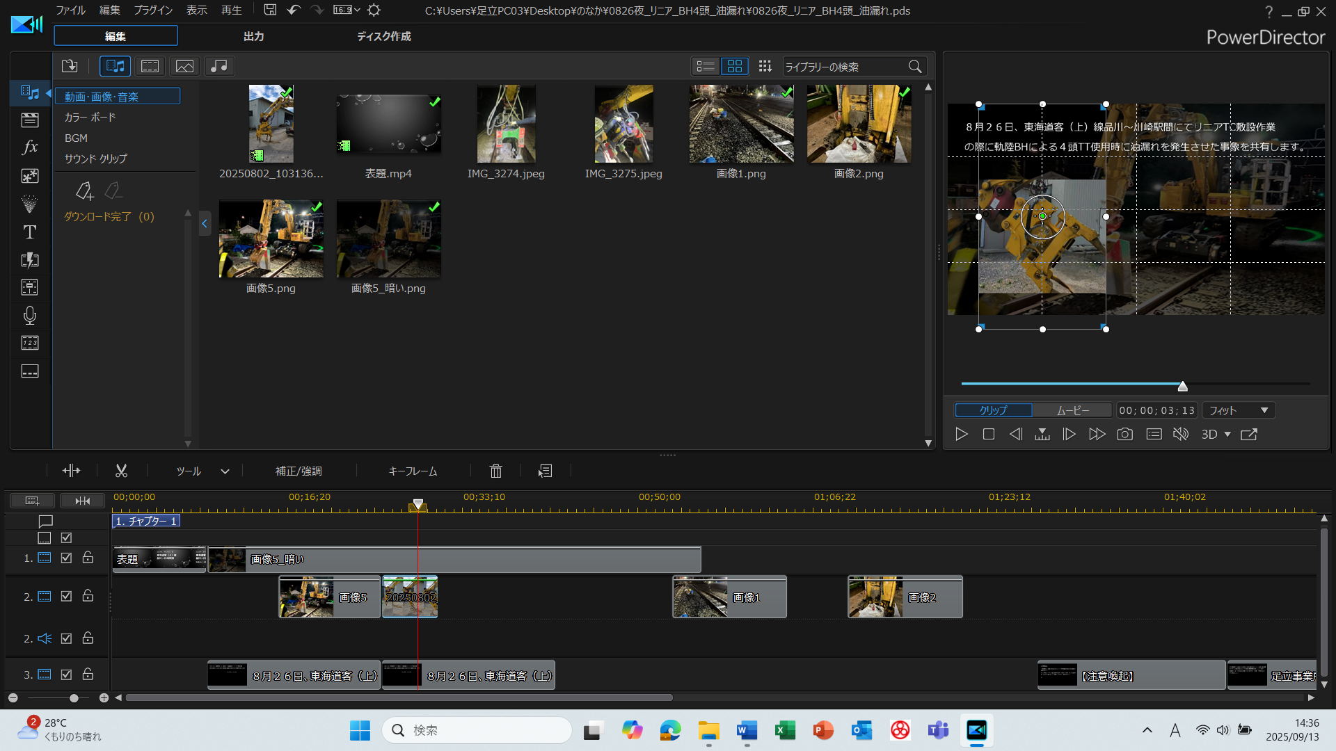Delete selected clip with trash icon
Viewport: 1336px width, 751px height.
pyautogui.click(x=495, y=471)
